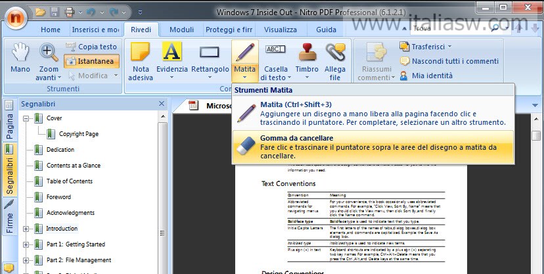
Task: Open the Inserisci e modifica ribbon tab
Action: [x=95, y=30]
